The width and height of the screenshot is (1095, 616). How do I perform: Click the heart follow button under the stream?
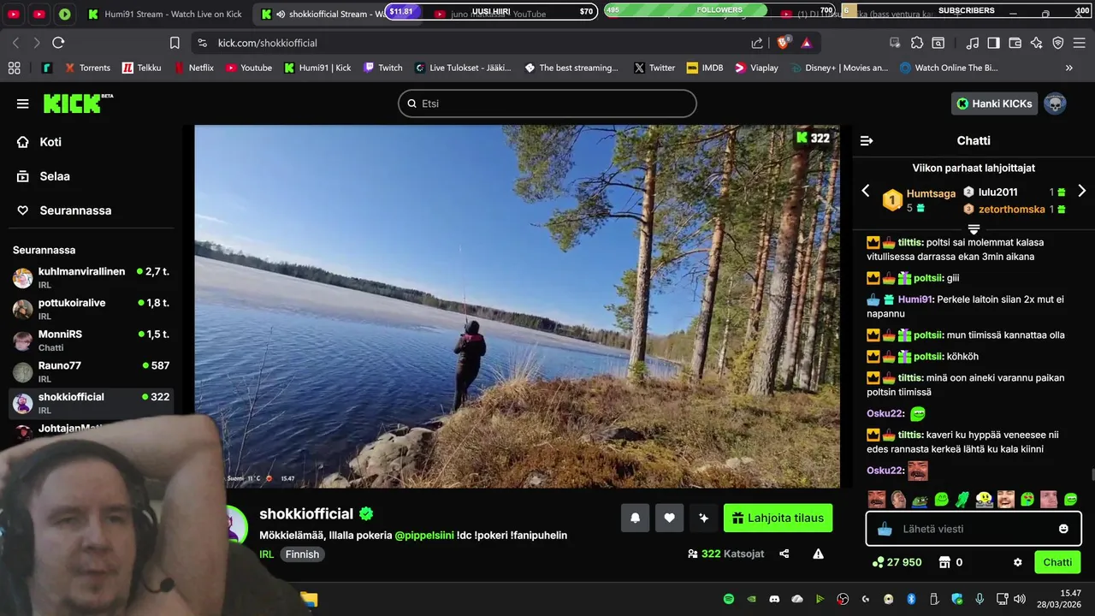669,518
